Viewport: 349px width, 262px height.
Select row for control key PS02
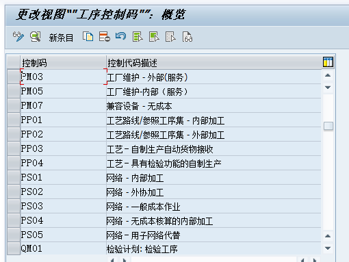click(14, 192)
